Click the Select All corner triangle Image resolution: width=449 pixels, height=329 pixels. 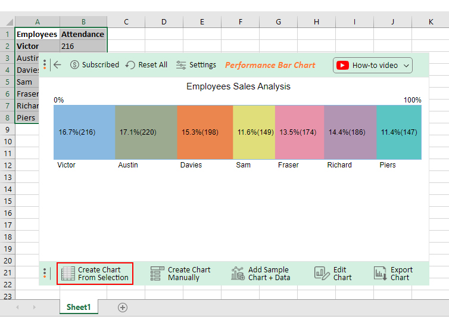10,22
